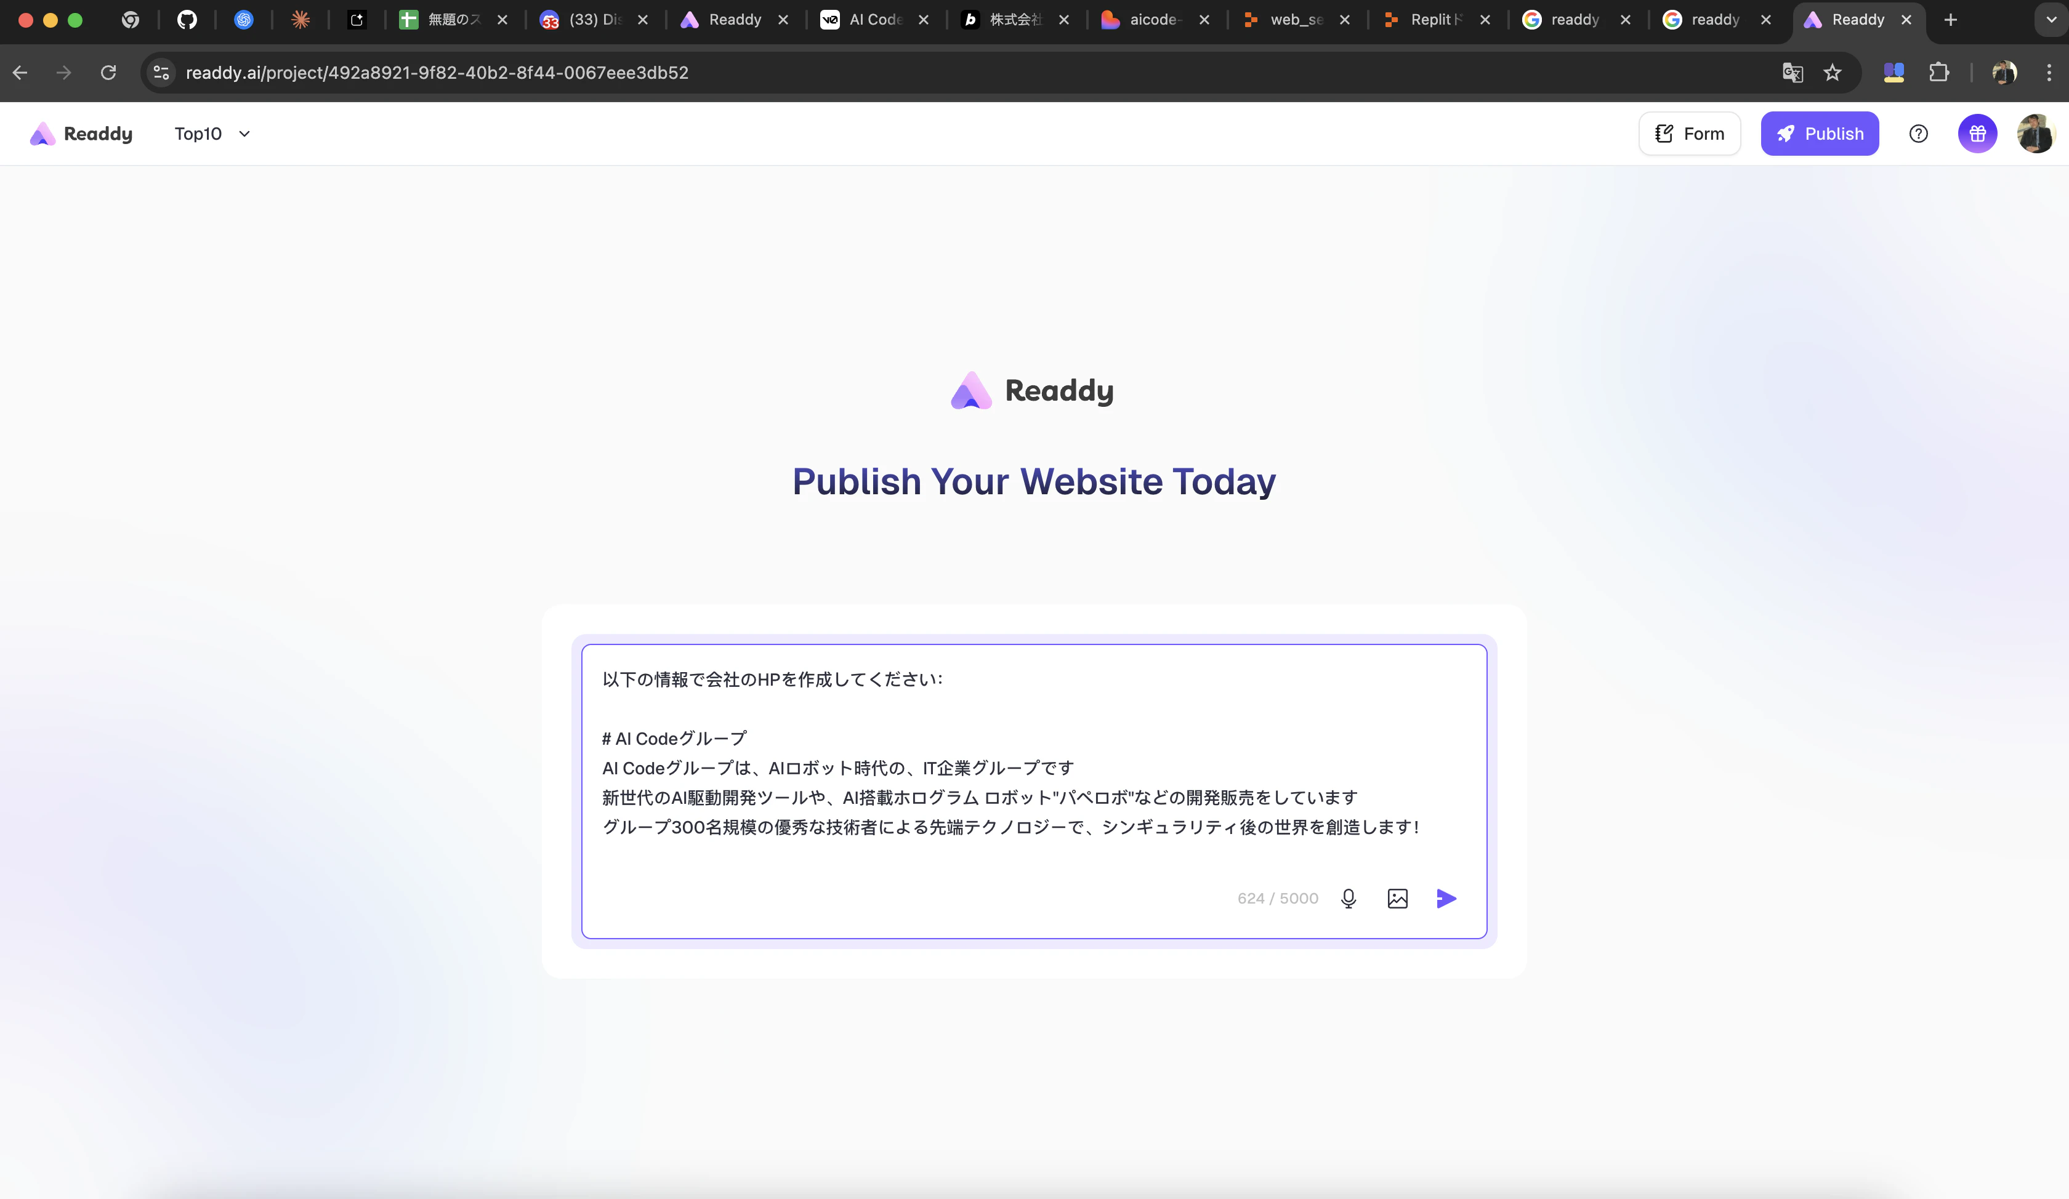Open the Chrome three-dot menu
The width and height of the screenshot is (2069, 1199).
[x=2049, y=73]
